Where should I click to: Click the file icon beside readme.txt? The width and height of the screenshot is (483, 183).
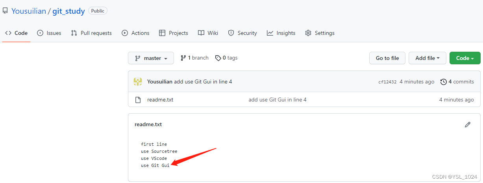click(138, 100)
